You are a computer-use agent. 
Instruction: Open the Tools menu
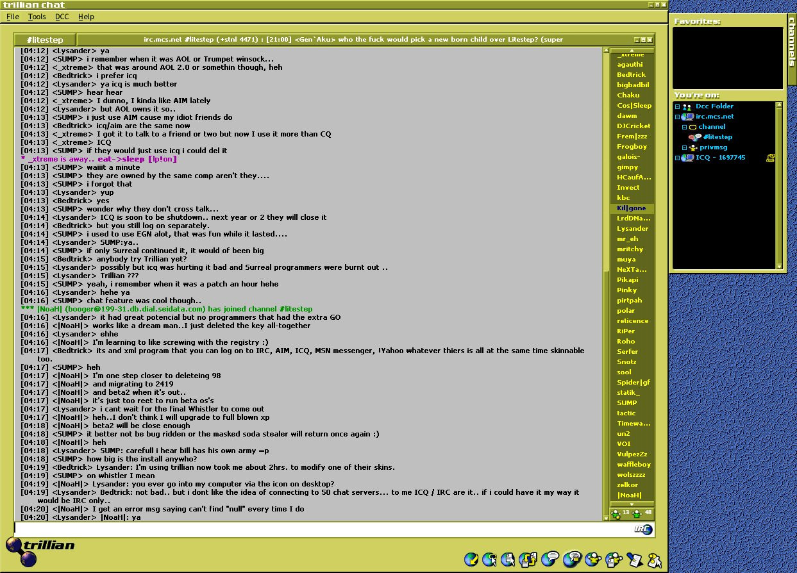pyautogui.click(x=37, y=17)
